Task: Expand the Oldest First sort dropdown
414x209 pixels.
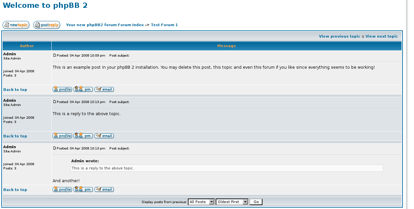Action: point(232,202)
